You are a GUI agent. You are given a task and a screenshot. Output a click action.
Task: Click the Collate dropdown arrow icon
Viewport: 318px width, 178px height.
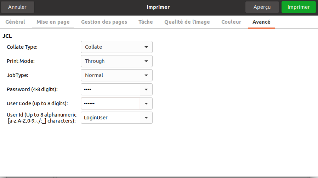point(146,47)
